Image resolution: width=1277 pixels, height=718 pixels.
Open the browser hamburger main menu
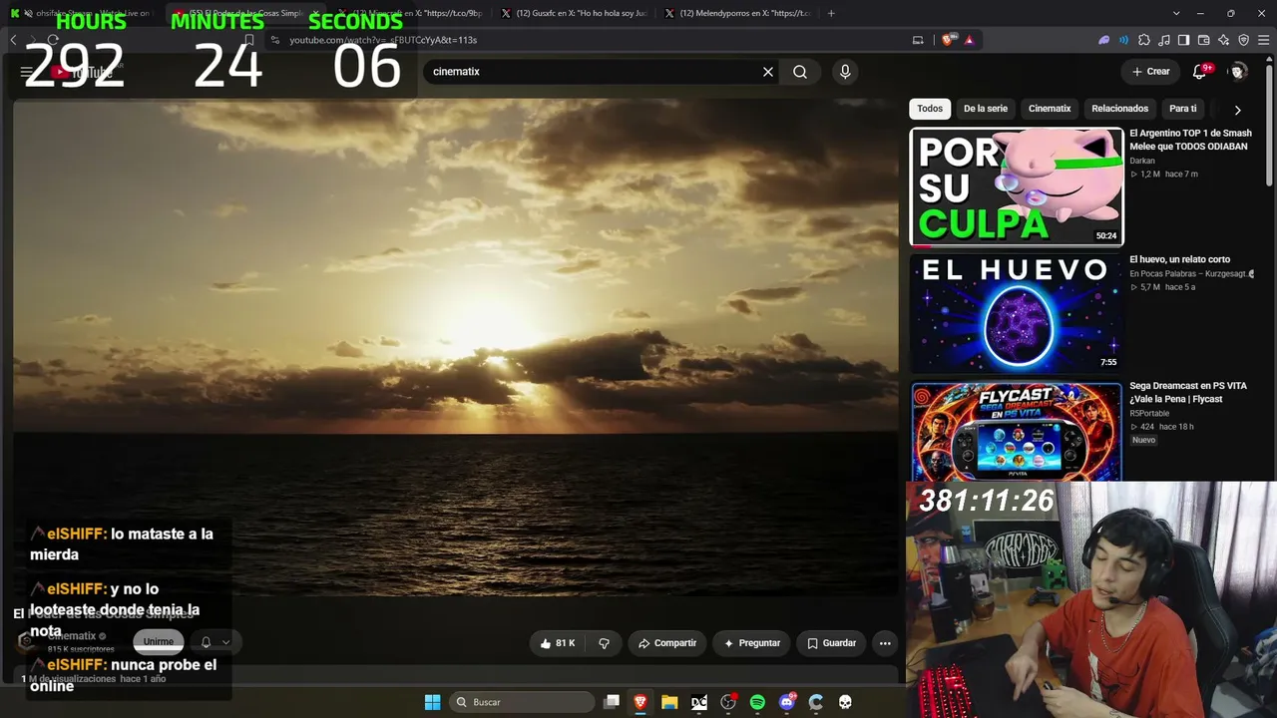tap(1264, 40)
